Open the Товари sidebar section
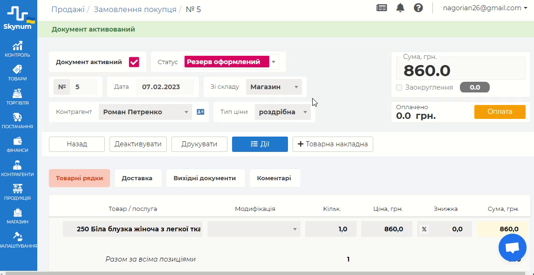 [x=18, y=73]
